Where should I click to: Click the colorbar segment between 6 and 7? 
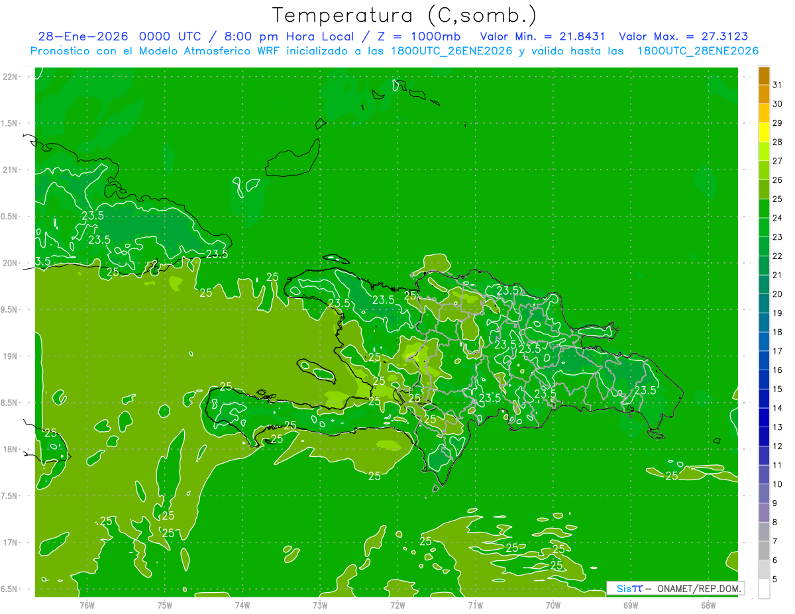coord(764,551)
